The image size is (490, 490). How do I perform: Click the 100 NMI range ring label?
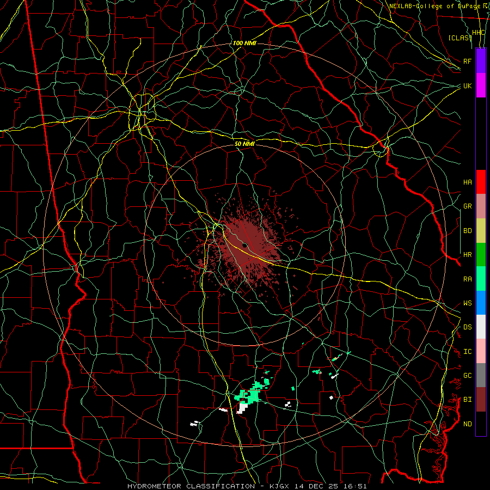click(x=244, y=43)
